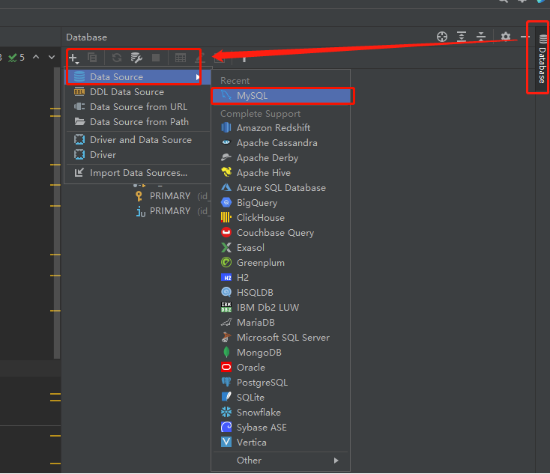
Task: Select Driver and Data Source entry
Action: 138,140
